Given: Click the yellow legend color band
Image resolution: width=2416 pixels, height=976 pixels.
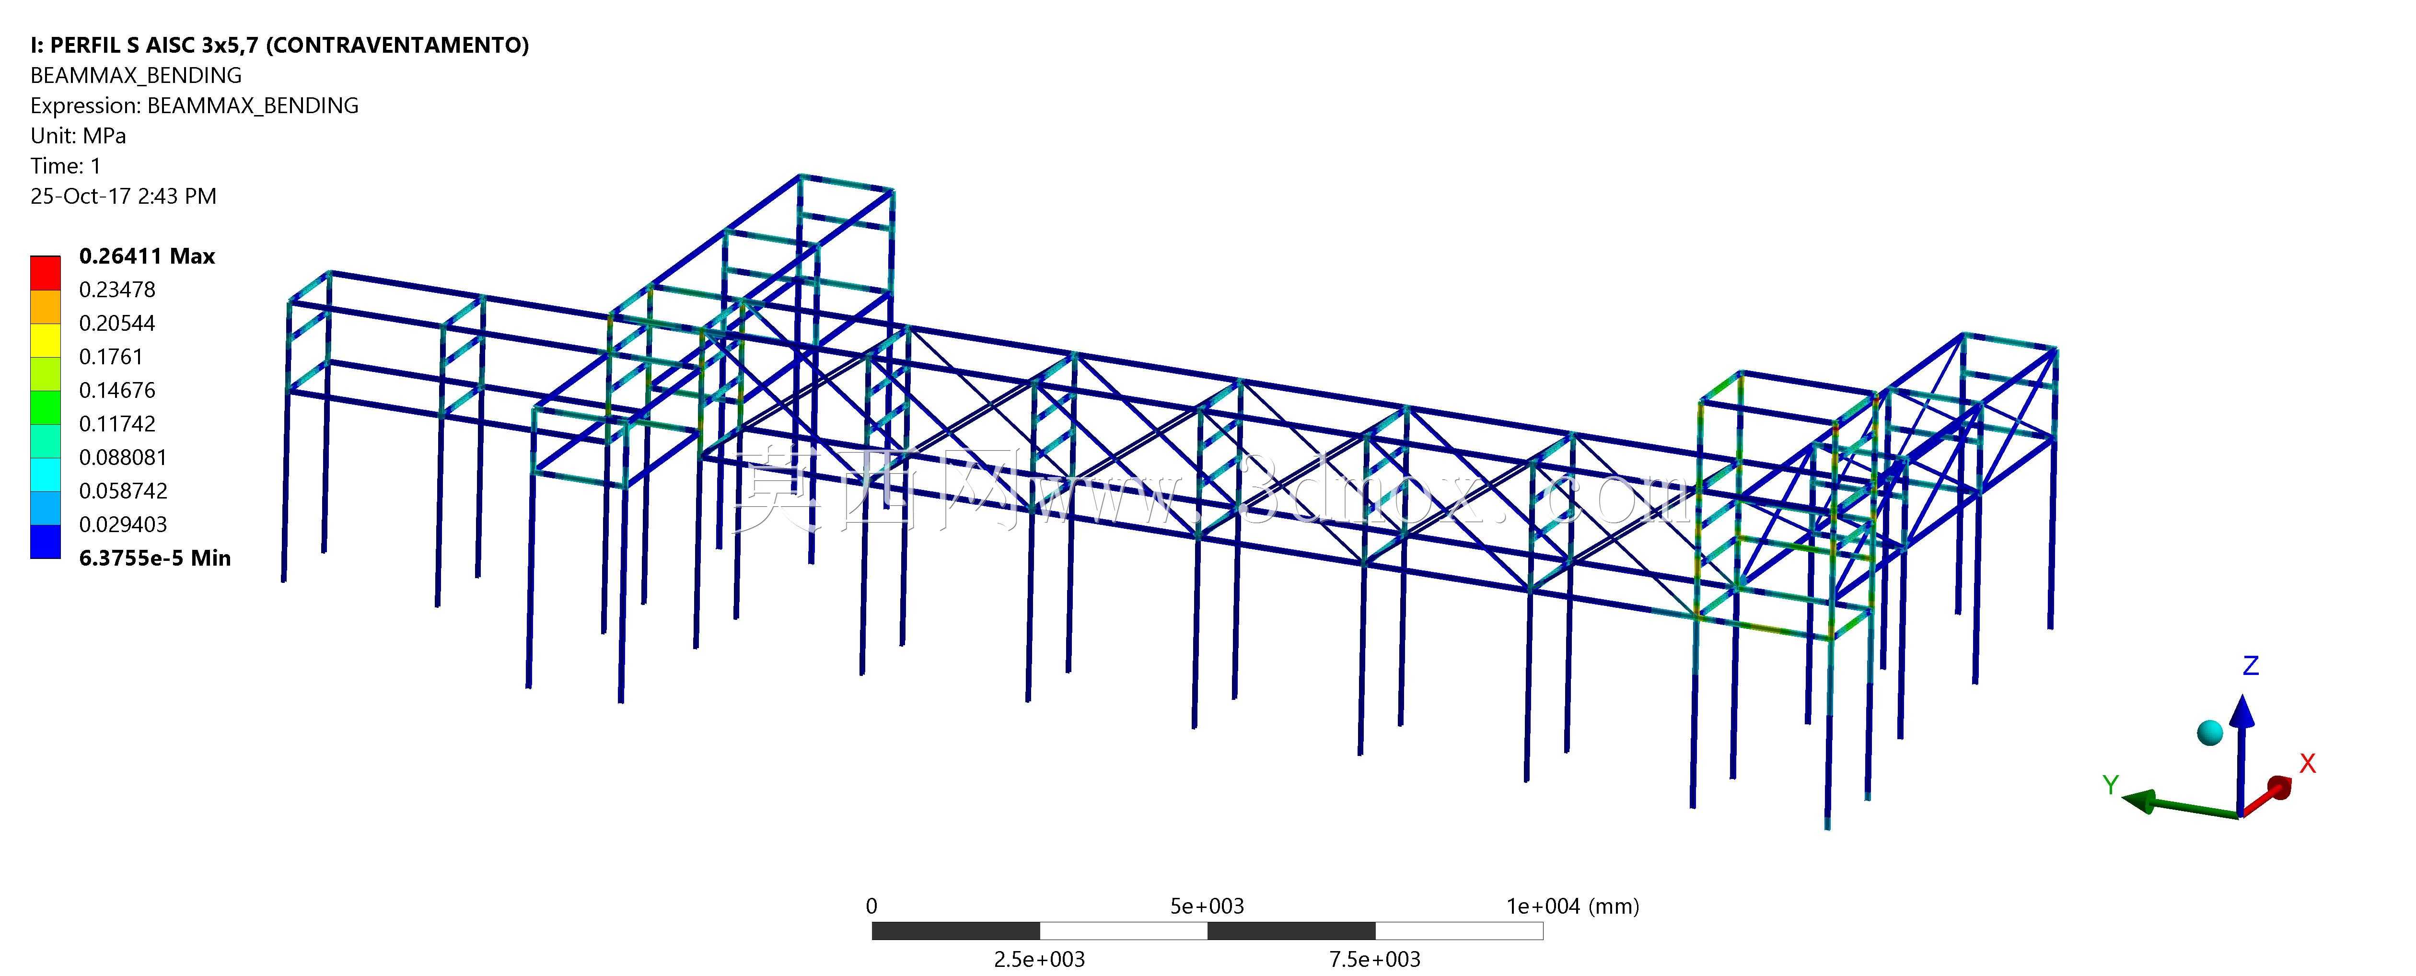Looking at the screenshot, I should pyautogui.click(x=45, y=340).
